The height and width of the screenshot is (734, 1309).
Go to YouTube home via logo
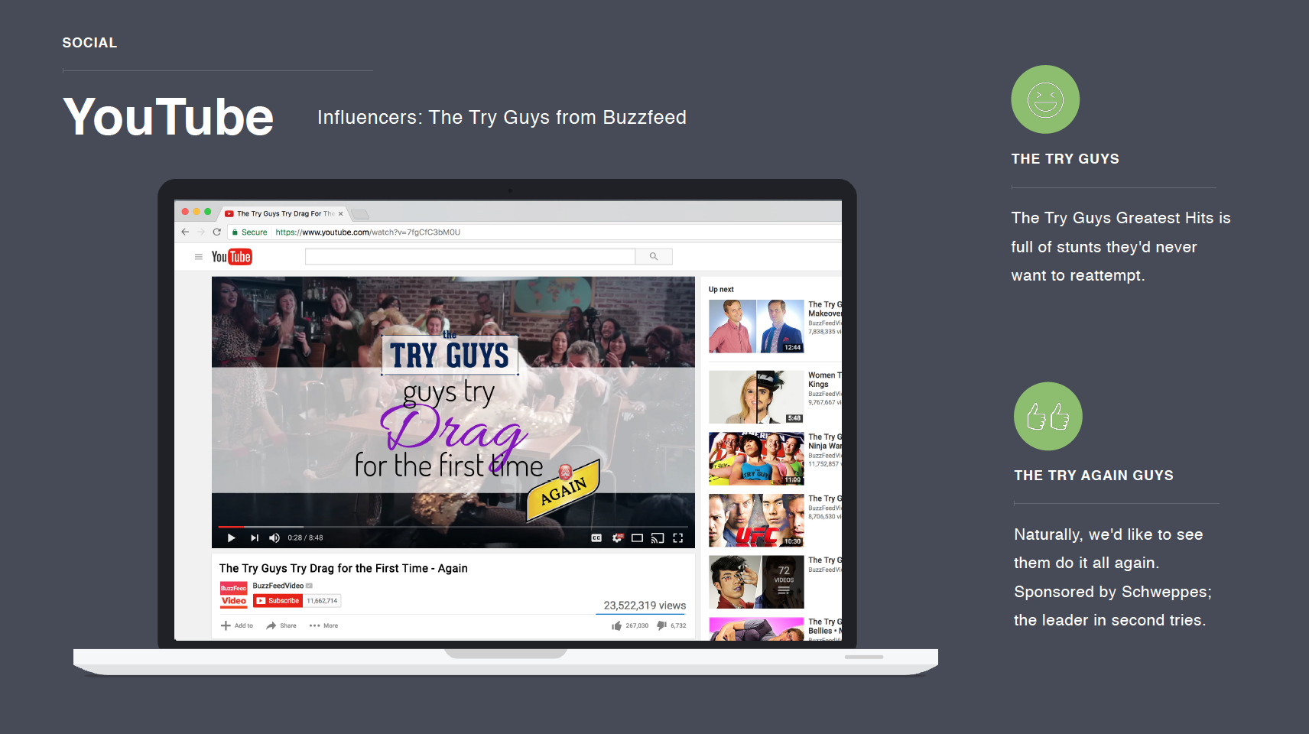tap(232, 257)
